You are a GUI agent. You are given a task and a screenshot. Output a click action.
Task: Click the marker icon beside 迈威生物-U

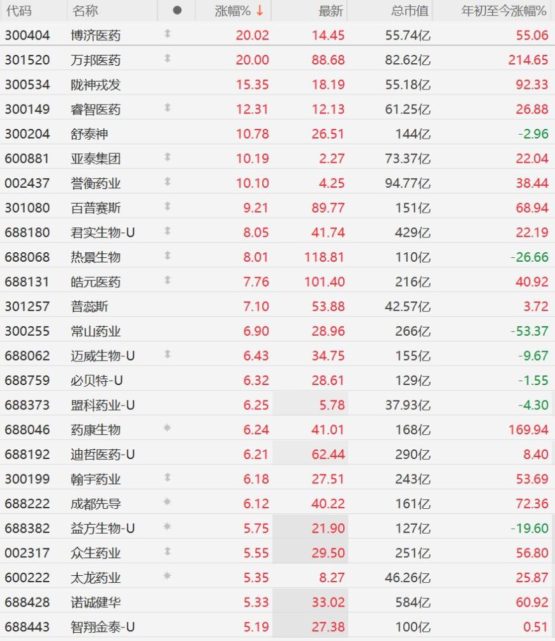tap(167, 354)
